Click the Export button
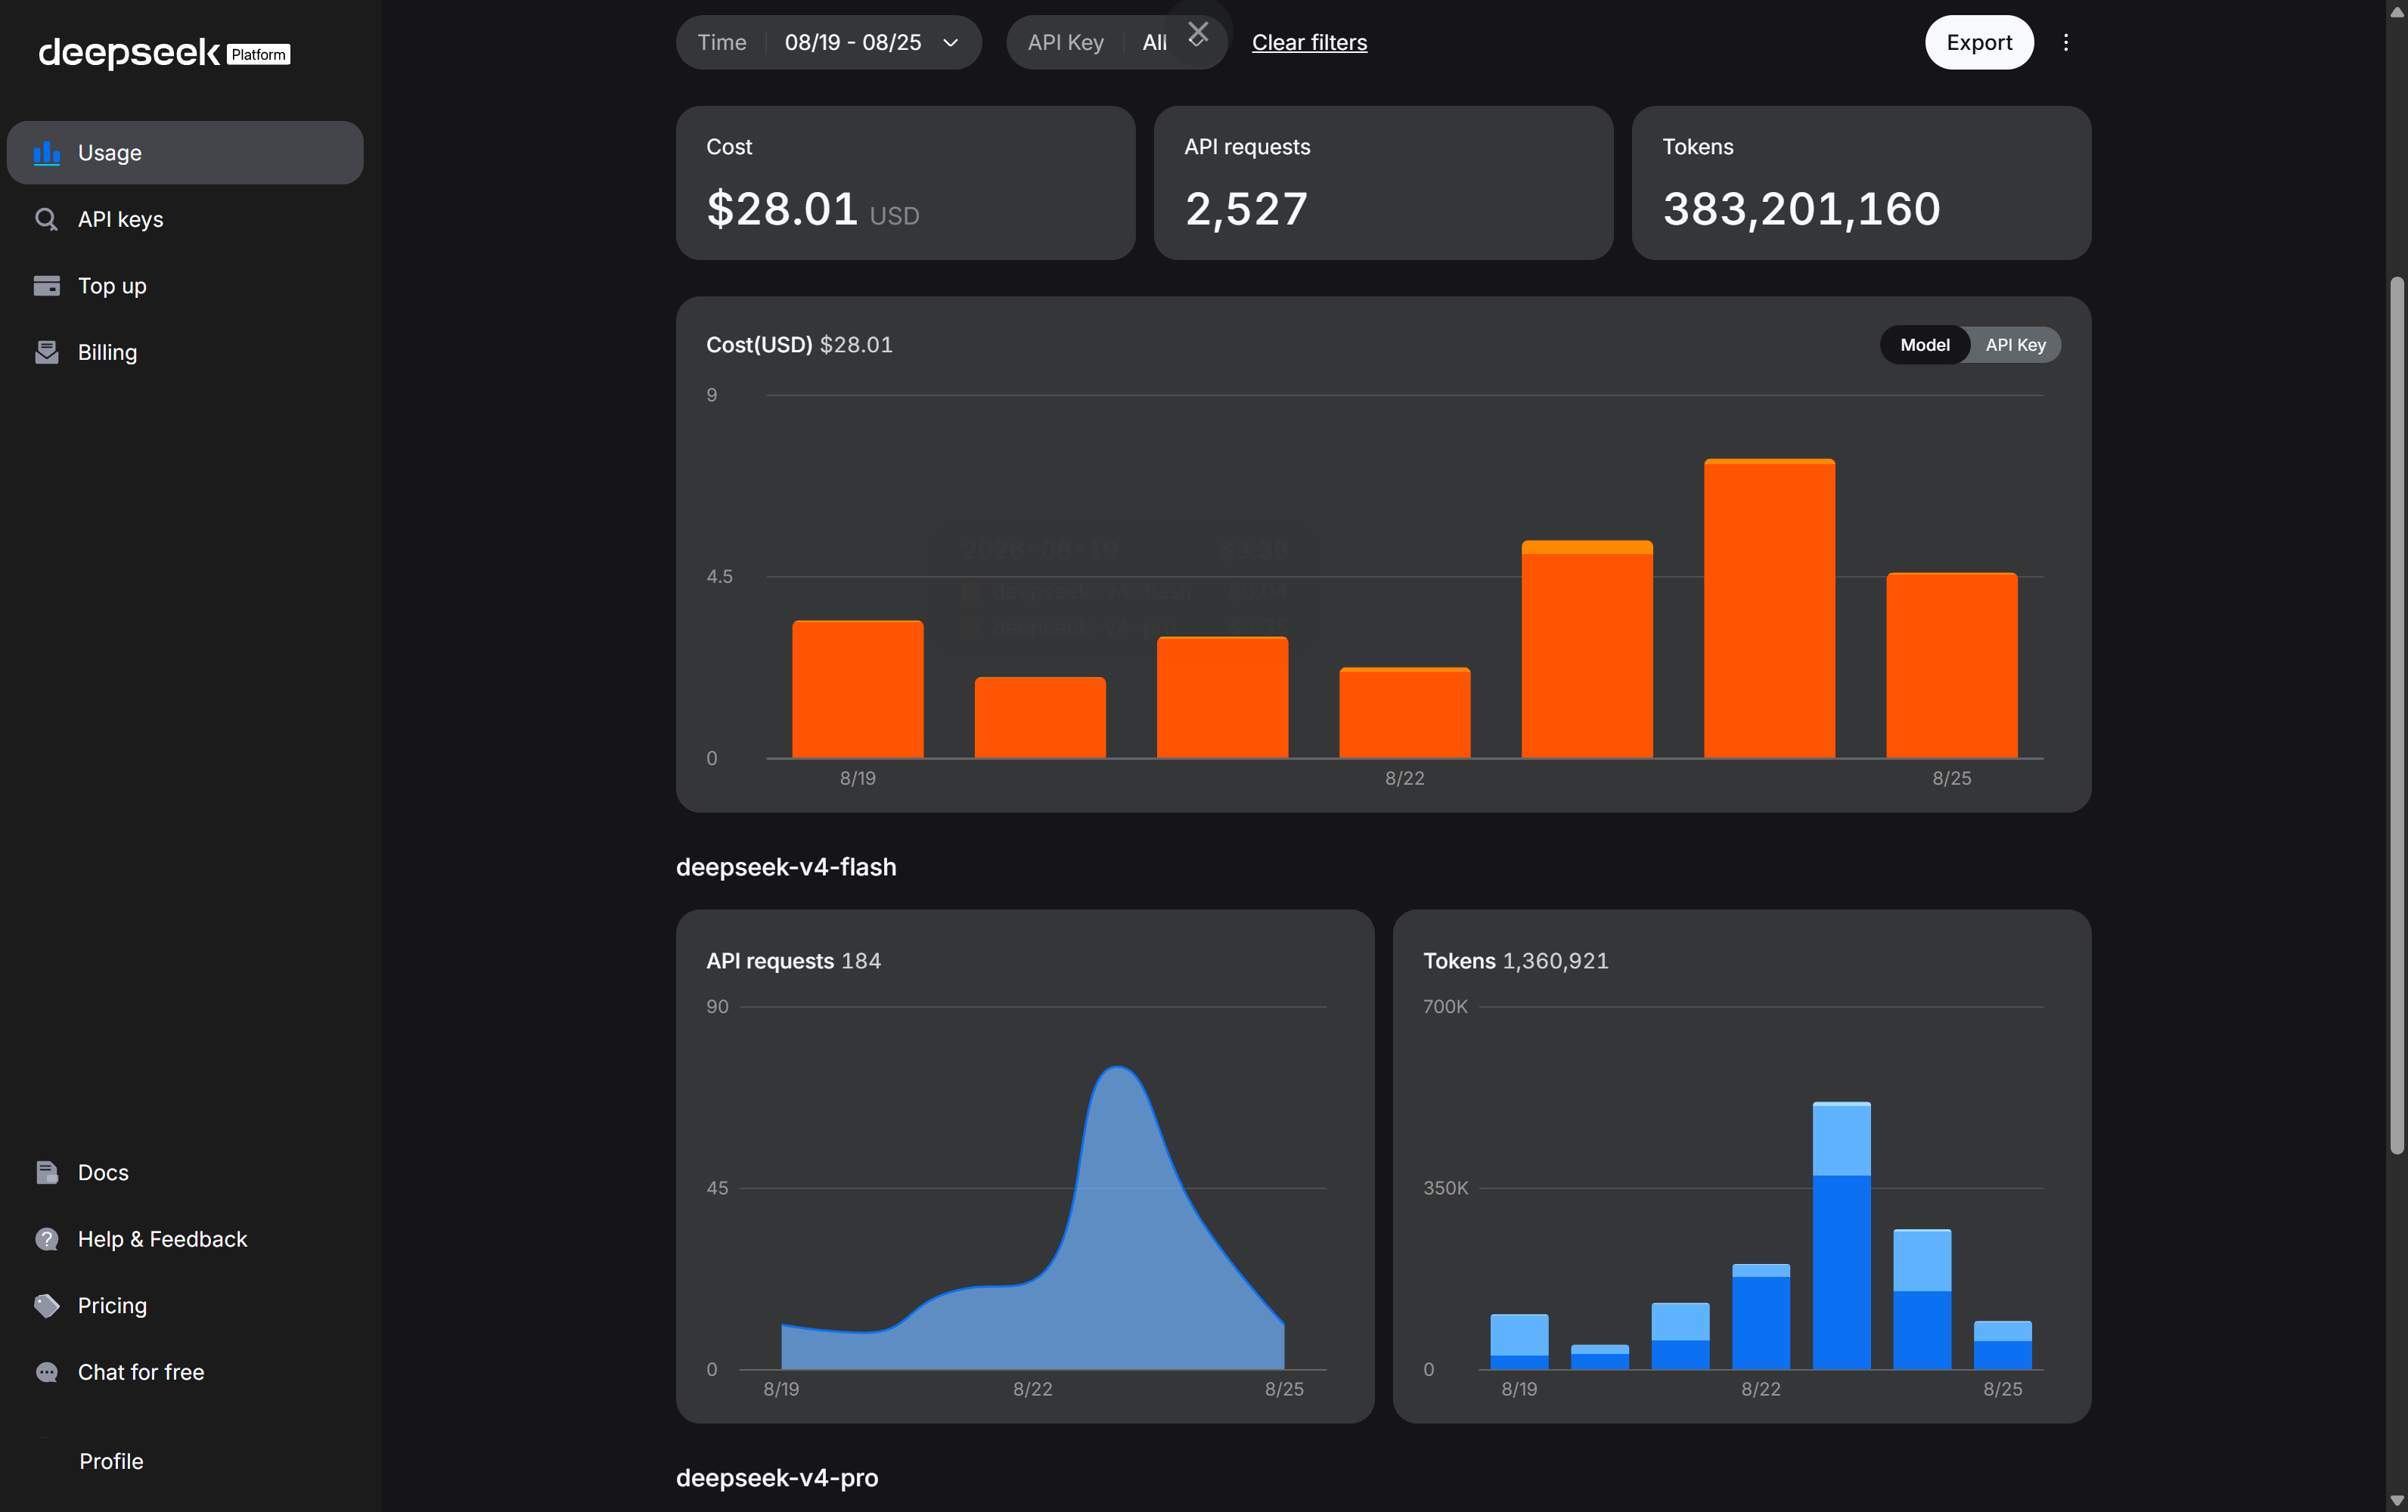 click(1979, 42)
